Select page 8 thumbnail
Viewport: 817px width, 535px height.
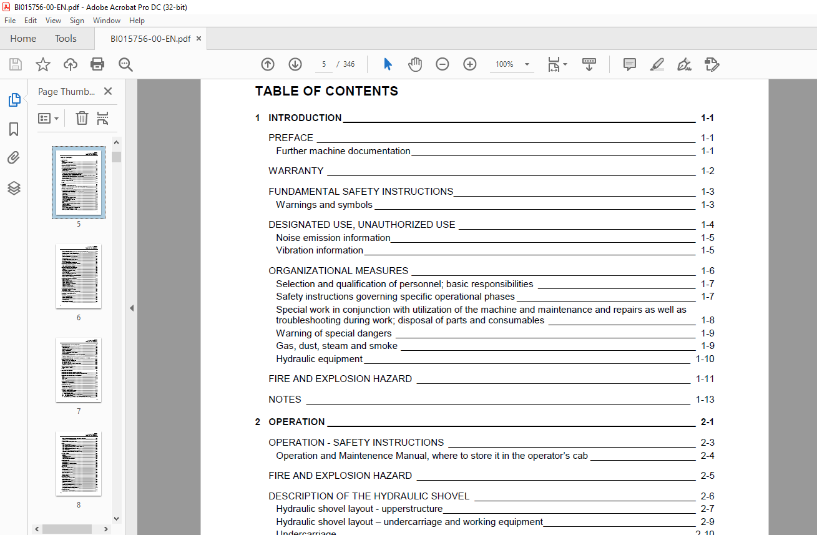[79, 464]
